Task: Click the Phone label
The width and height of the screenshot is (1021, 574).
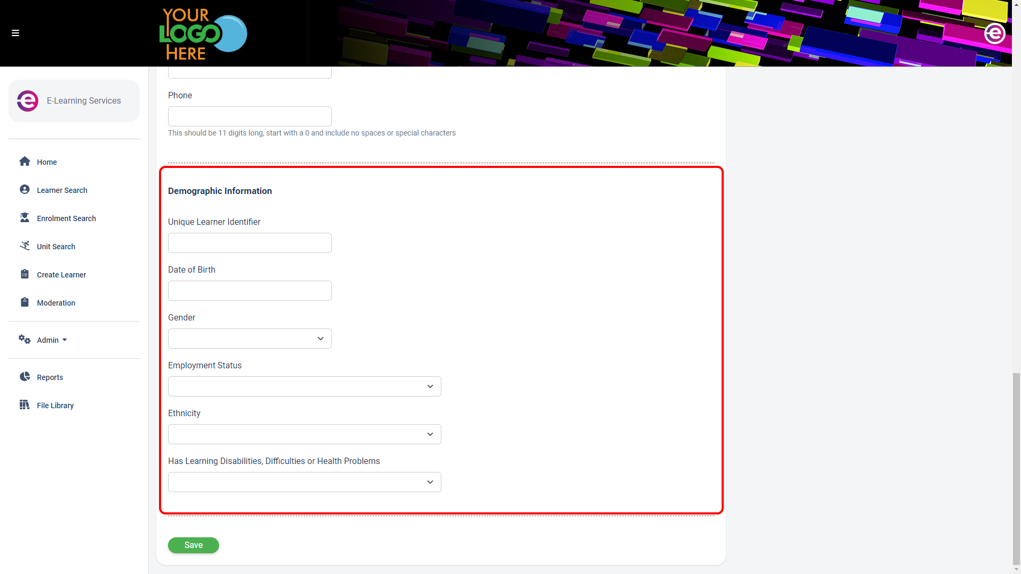Action: pos(180,95)
